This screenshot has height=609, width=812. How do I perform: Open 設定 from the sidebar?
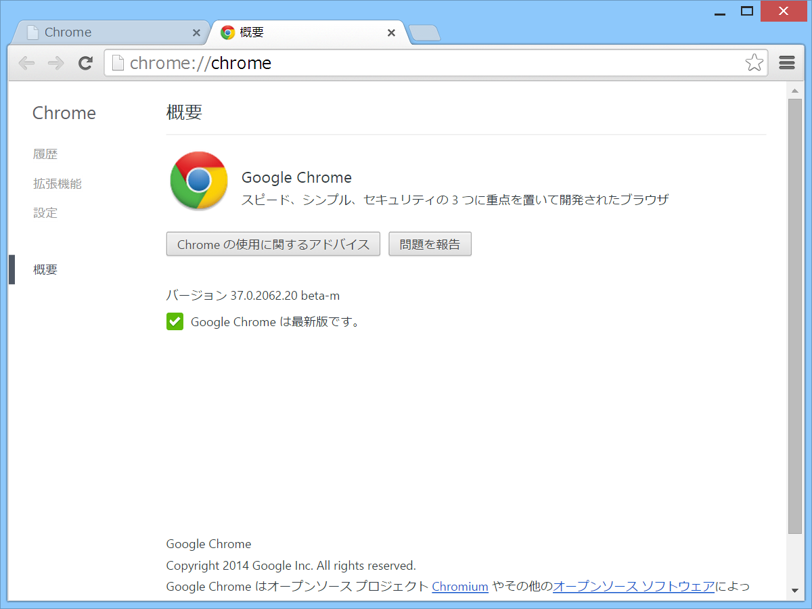[x=45, y=212]
